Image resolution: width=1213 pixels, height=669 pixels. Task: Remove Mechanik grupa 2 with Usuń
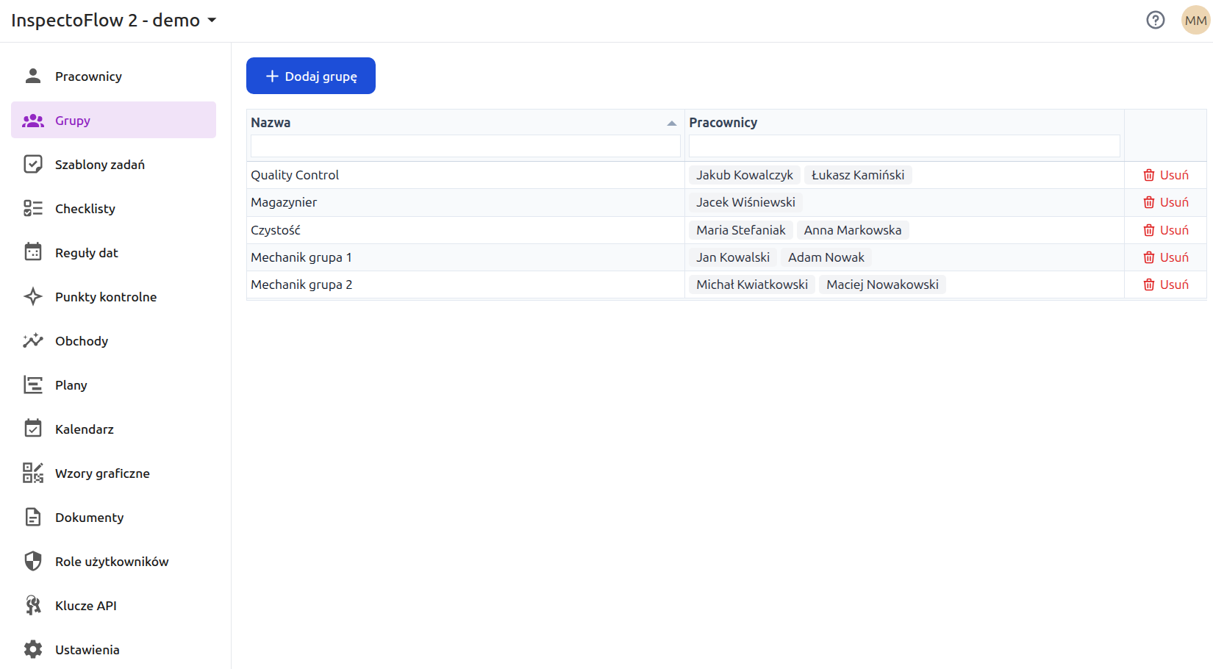pyautogui.click(x=1165, y=285)
